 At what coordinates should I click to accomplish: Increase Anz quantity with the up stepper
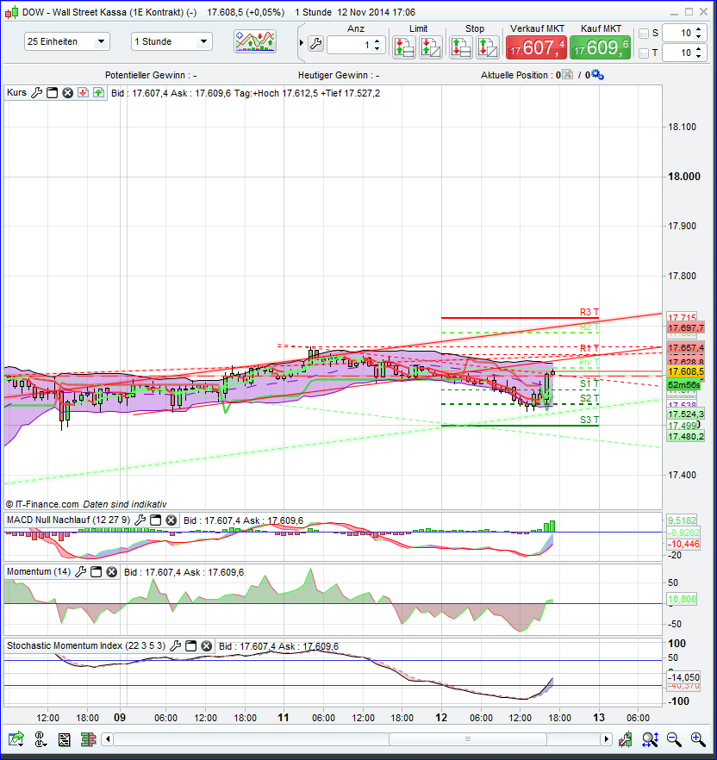tap(377, 38)
